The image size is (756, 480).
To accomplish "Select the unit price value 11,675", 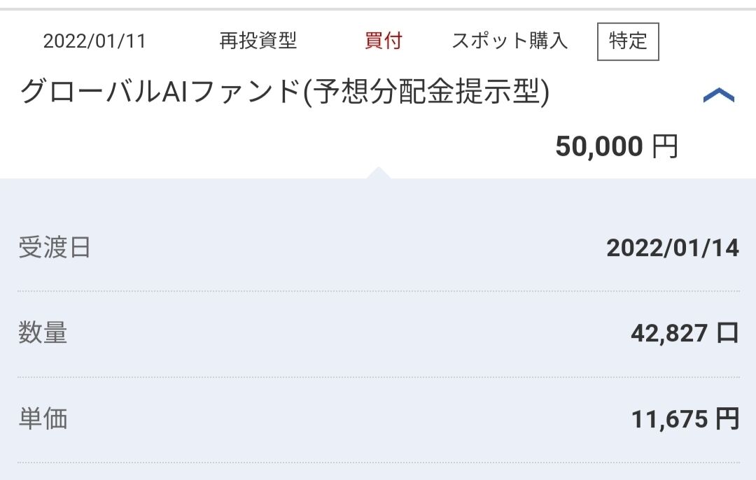I will coord(670,419).
